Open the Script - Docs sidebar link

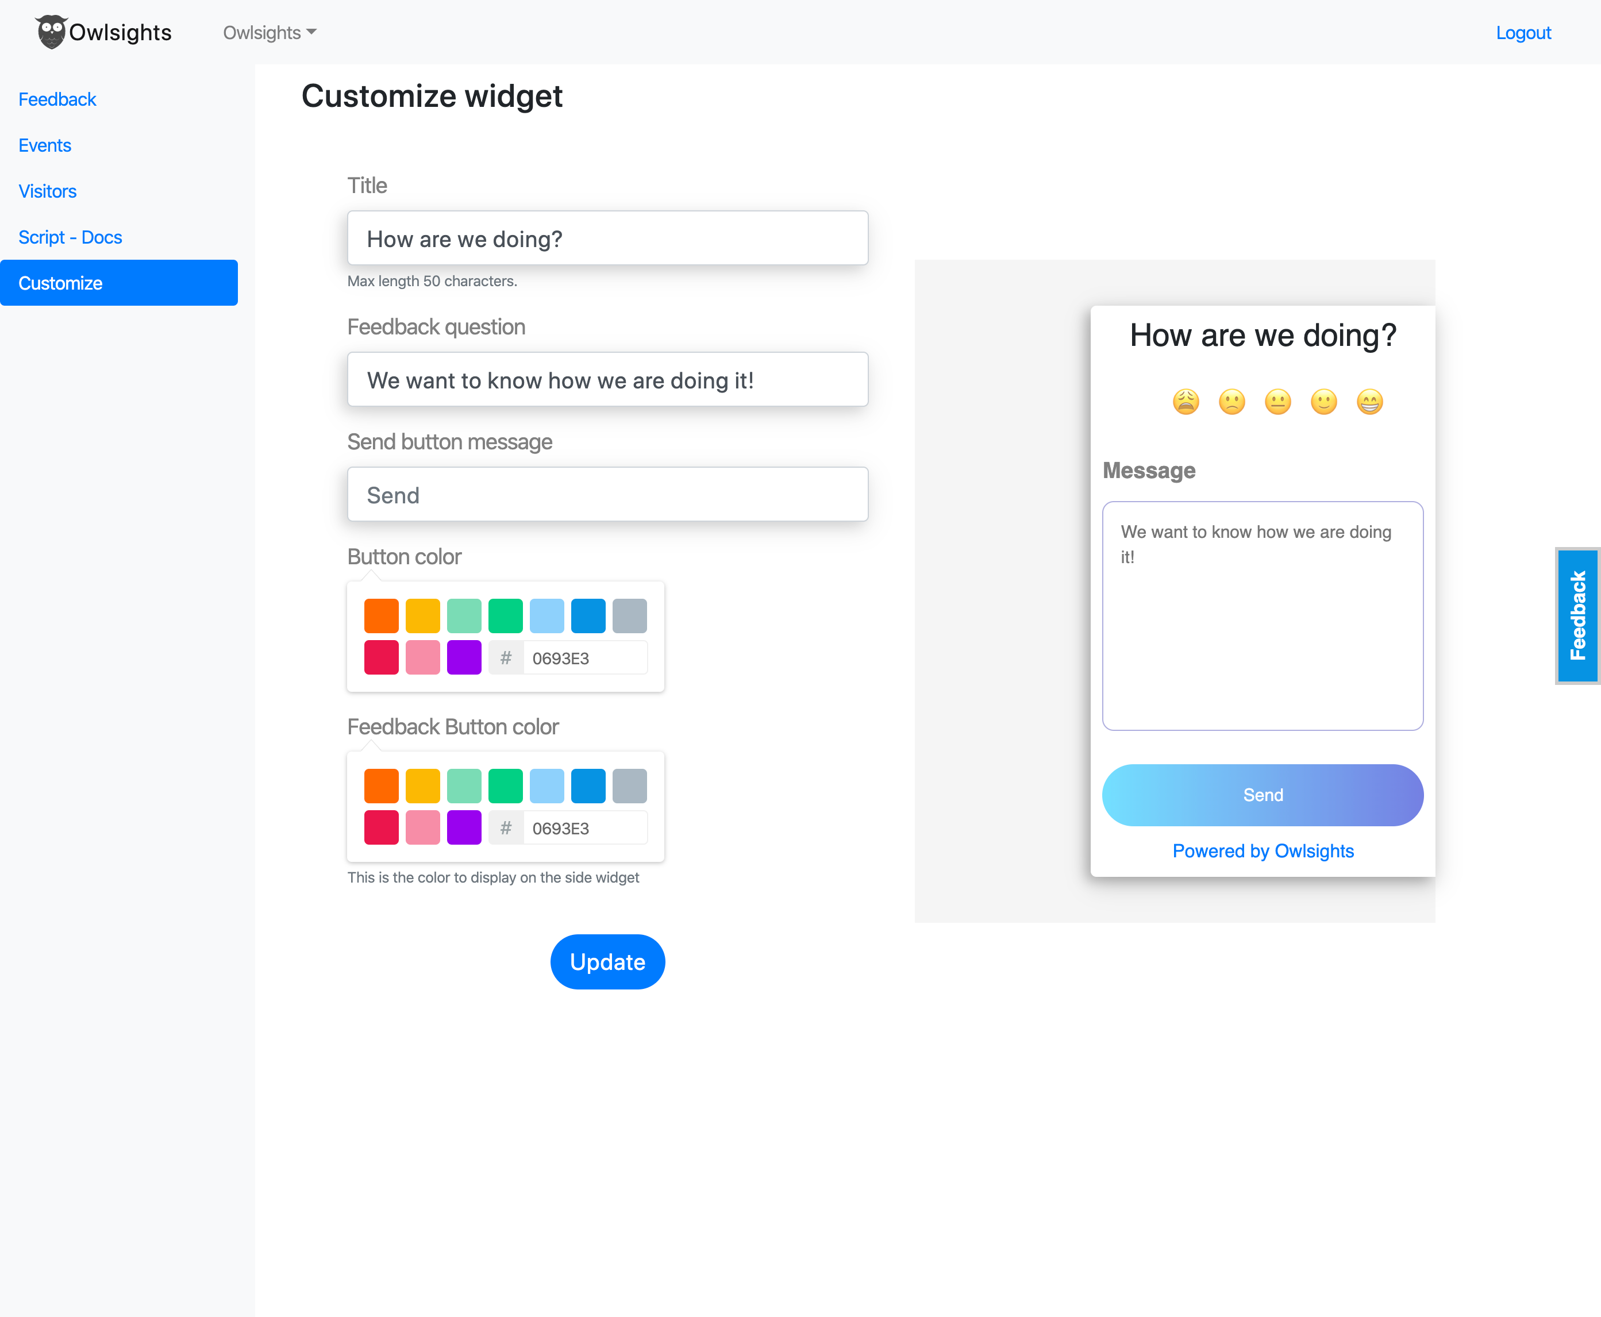[x=70, y=237]
